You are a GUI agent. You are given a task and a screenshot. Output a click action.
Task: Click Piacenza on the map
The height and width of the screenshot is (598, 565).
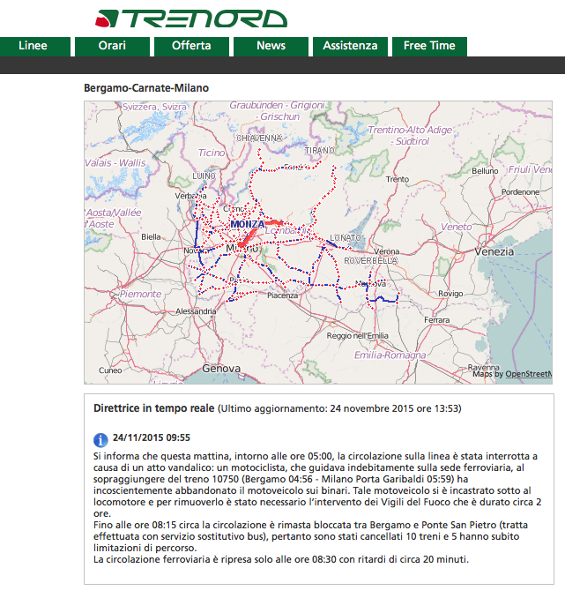click(x=283, y=295)
